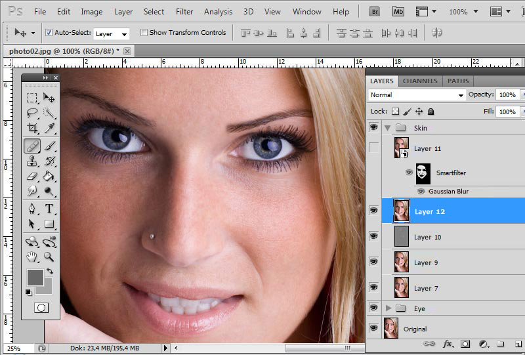Select the Pen tool
Image resolution: width=525 pixels, height=355 pixels.
pyautogui.click(x=31, y=209)
